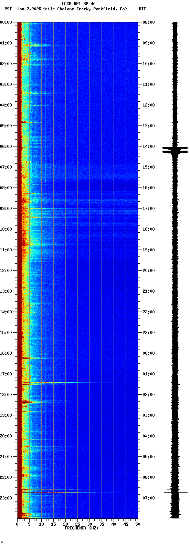The height and width of the screenshot is (546, 190).
Task: Click the 'FREQUENCY (HZ)' axis label
Action: tap(82, 528)
